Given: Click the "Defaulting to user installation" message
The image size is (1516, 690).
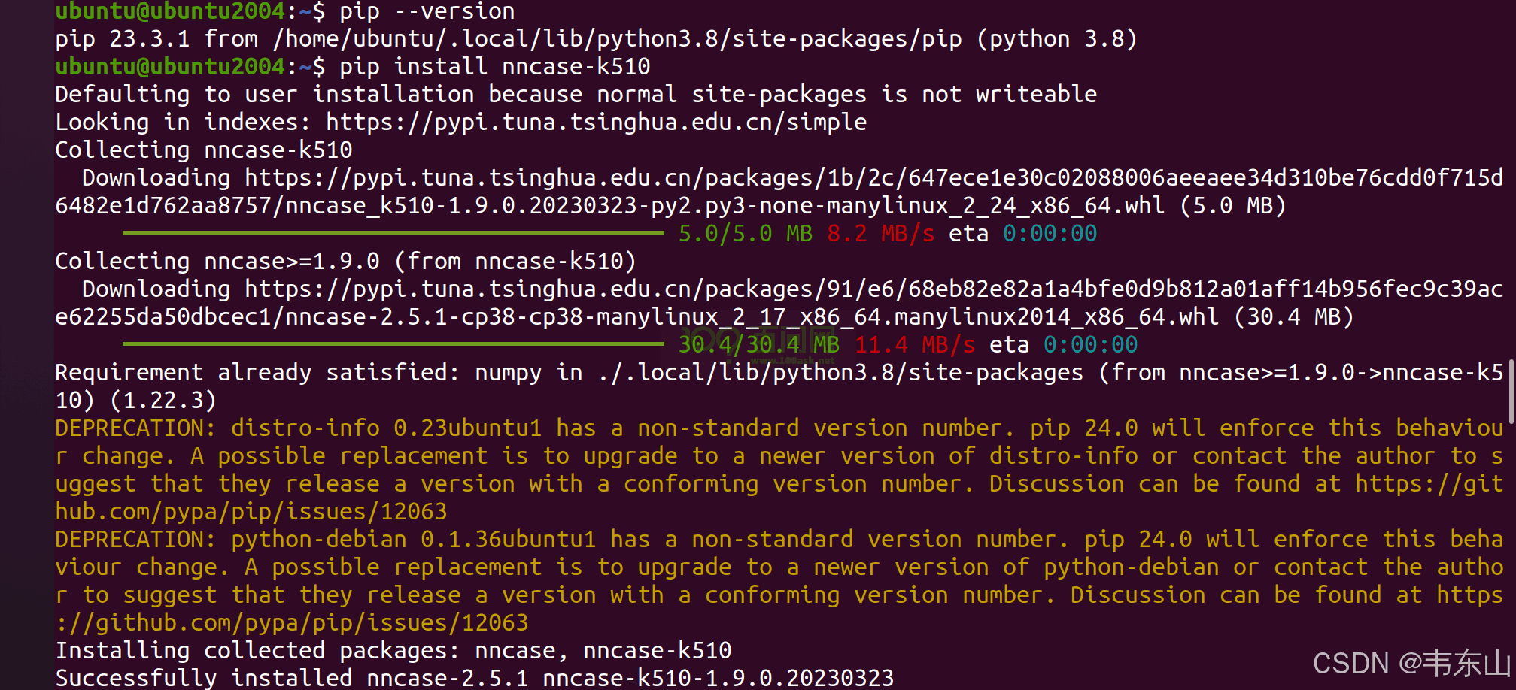Looking at the screenshot, I should click(x=576, y=95).
